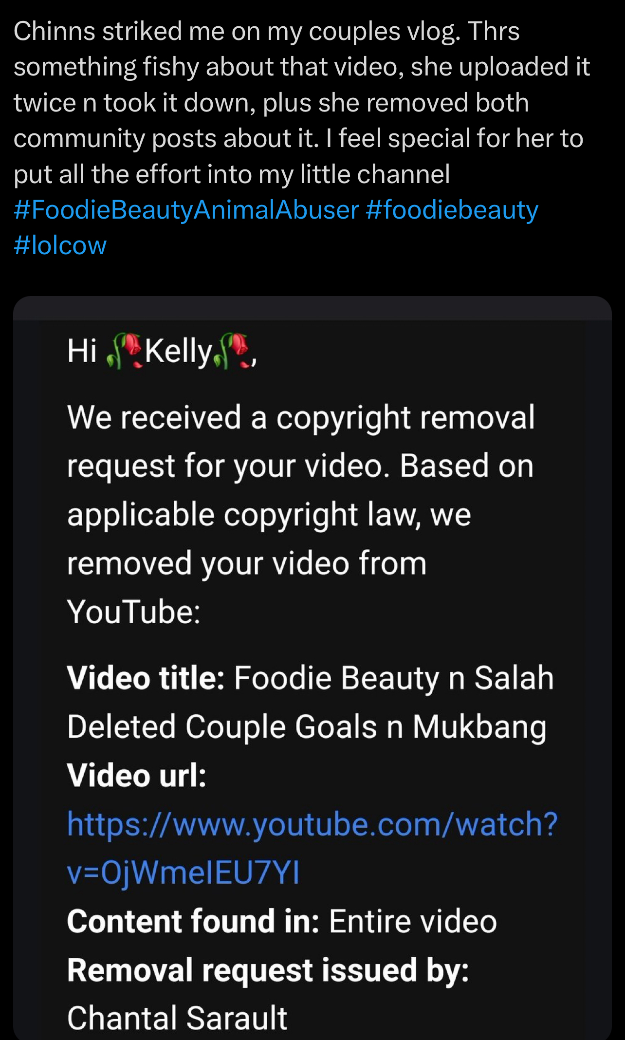Click the name Kelly in the greeting
Viewport: 625px width, 1040px height.
[179, 352]
